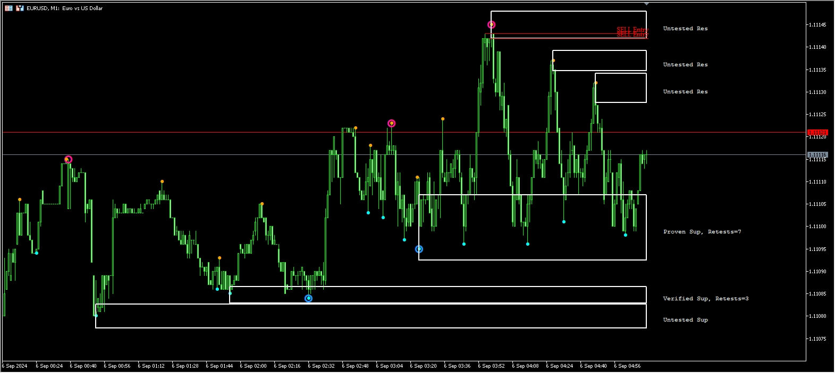Click the 6 Sep 03:04 time label

click(x=390, y=366)
